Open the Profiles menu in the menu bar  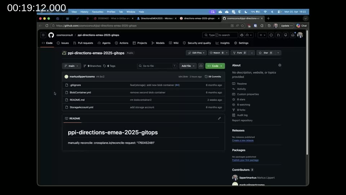click(x=111, y=12)
